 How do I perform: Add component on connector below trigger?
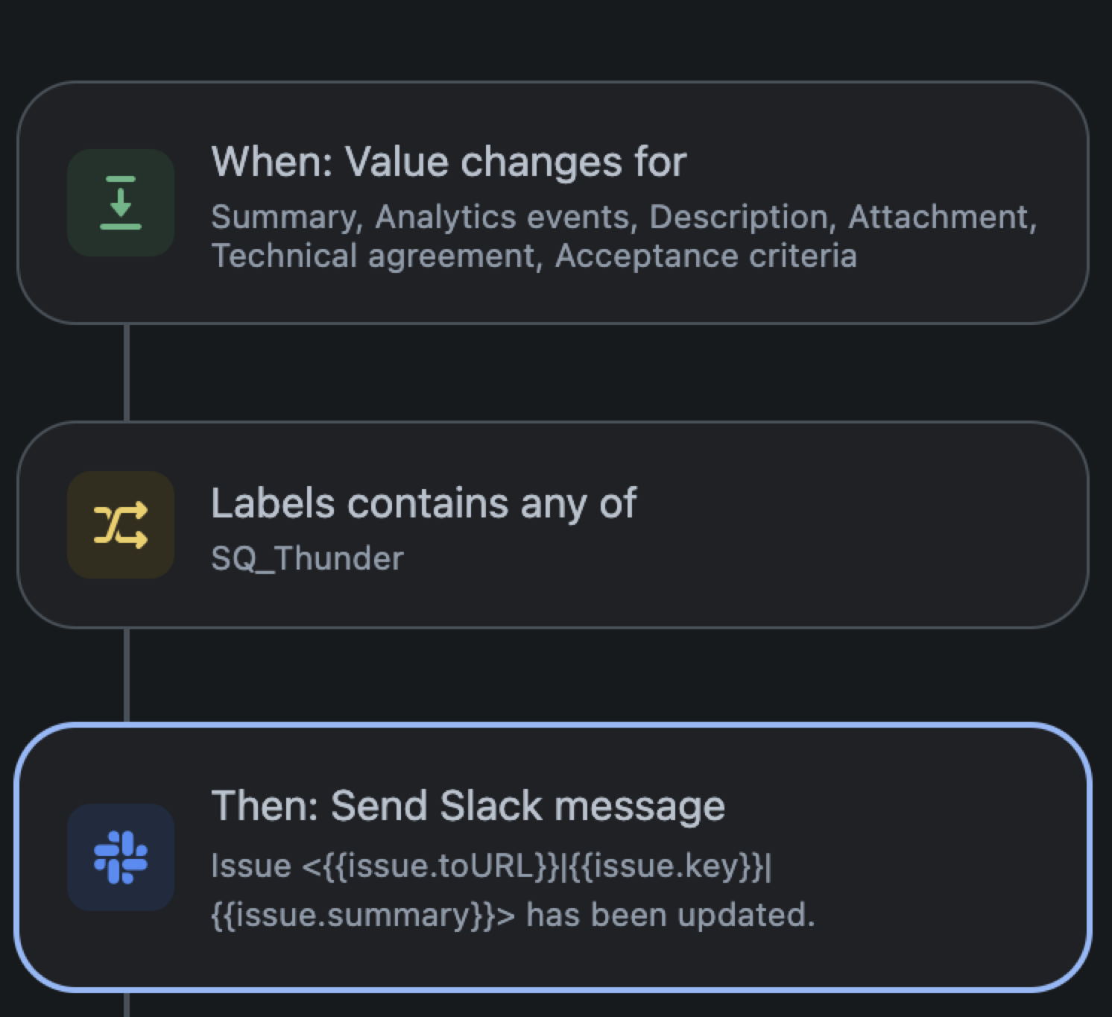(x=127, y=373)
